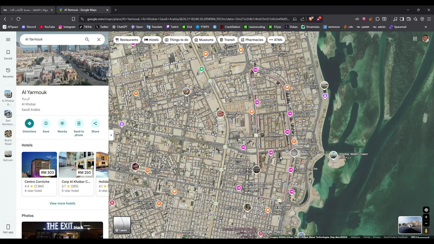This screenshot has width=434, height=244.
Task: Select the Movenpick Al Khobar hotel pin
Action: coord(255,70)
